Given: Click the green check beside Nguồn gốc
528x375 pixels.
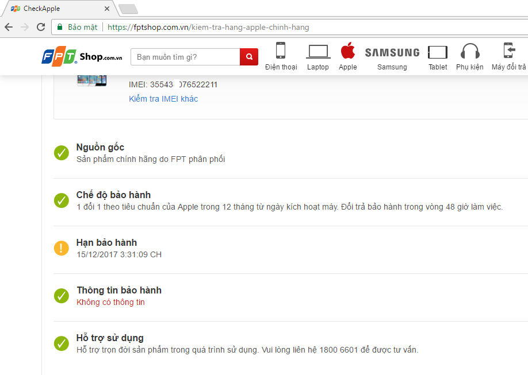Looking at the screenshot, I should 62,153.
